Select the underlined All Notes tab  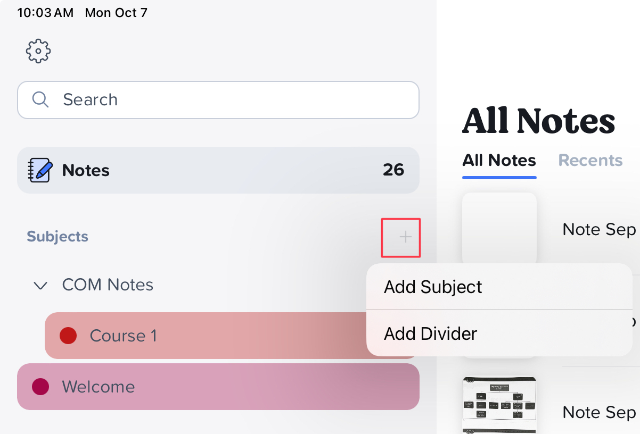tap(499, 160)
